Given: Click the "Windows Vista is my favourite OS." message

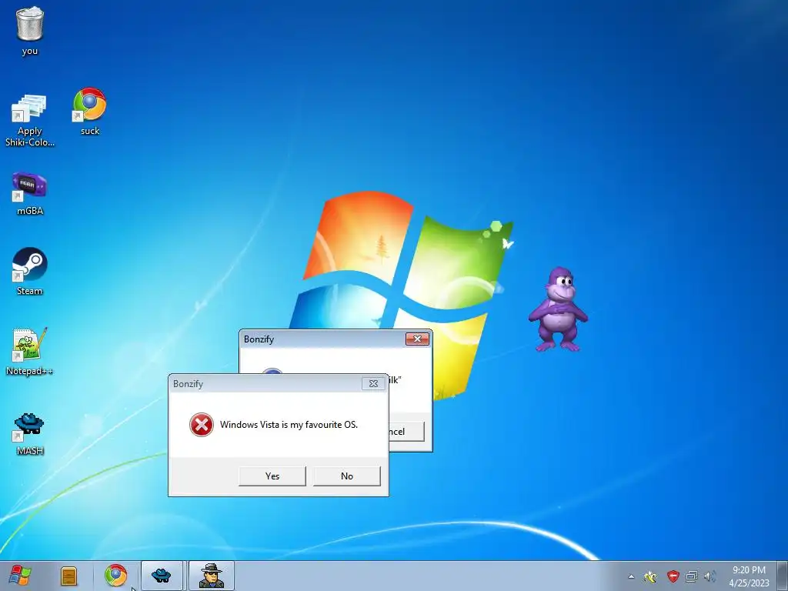Looking at the screenshot, I should pos(289,425).
